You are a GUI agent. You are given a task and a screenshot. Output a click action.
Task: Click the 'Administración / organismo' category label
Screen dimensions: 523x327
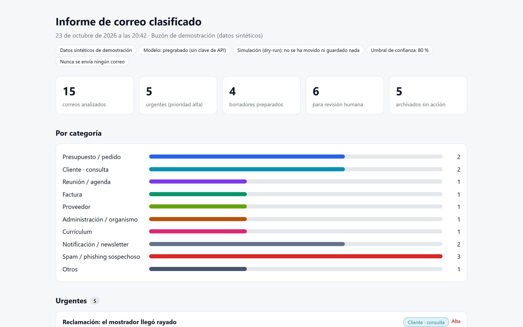pos(100,219)
